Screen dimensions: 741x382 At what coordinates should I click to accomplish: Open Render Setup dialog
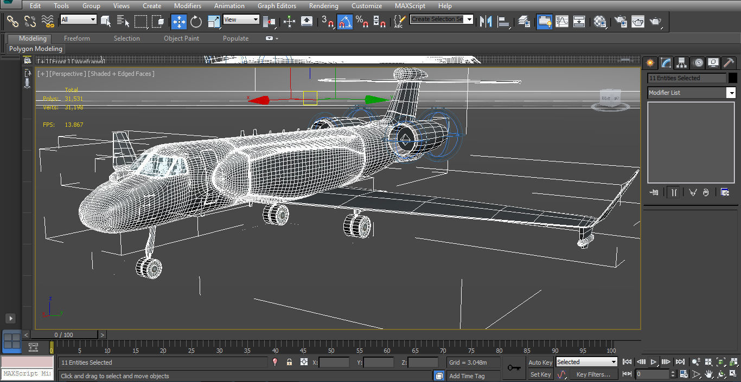tap(621, 22)
